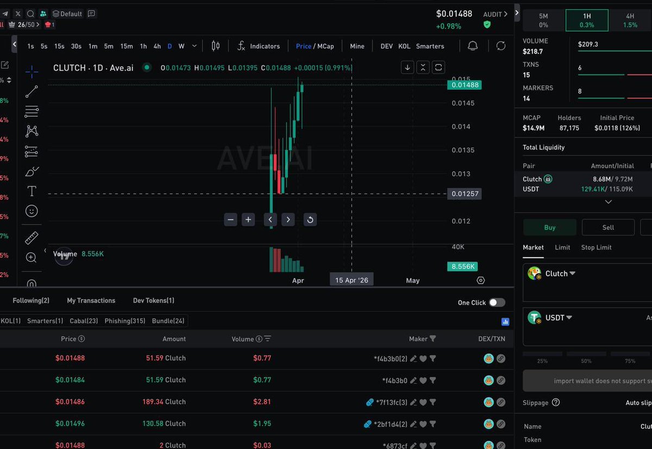Open the fx Indicators menu

[259, 46]
